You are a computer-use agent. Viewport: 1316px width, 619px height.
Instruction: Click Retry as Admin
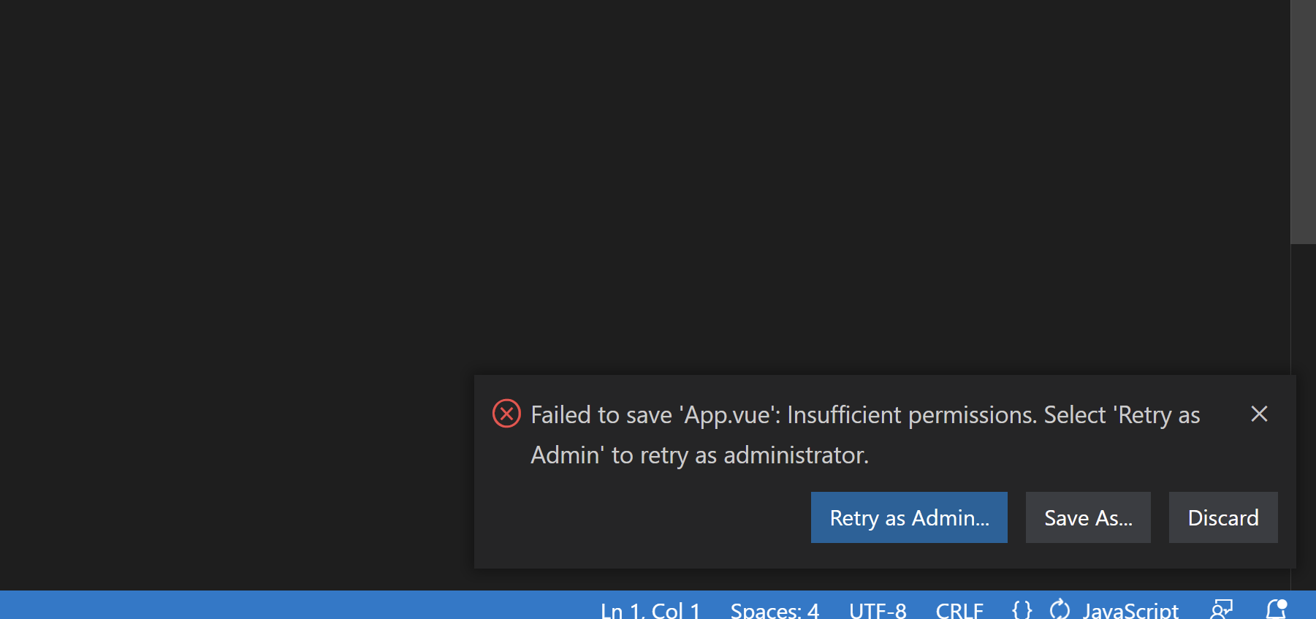coord(908,517)
